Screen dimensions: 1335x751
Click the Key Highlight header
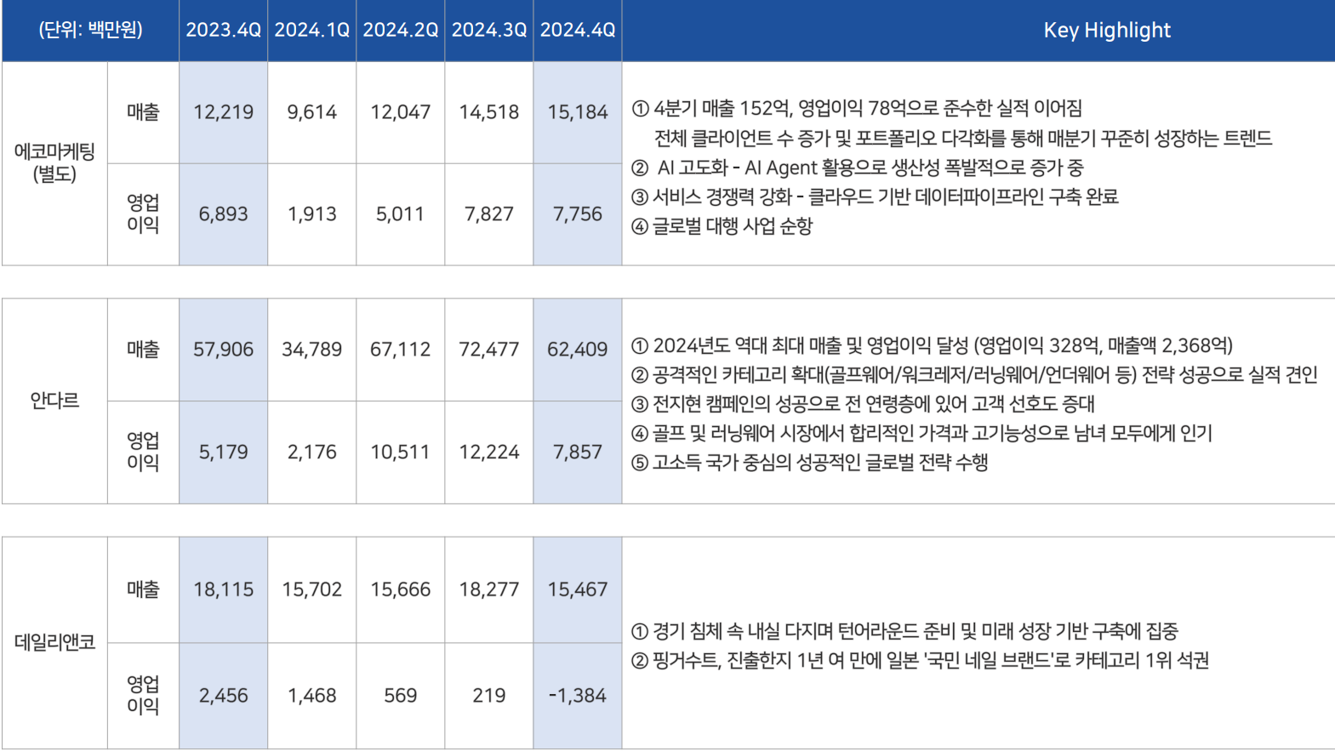point(1107,31)
